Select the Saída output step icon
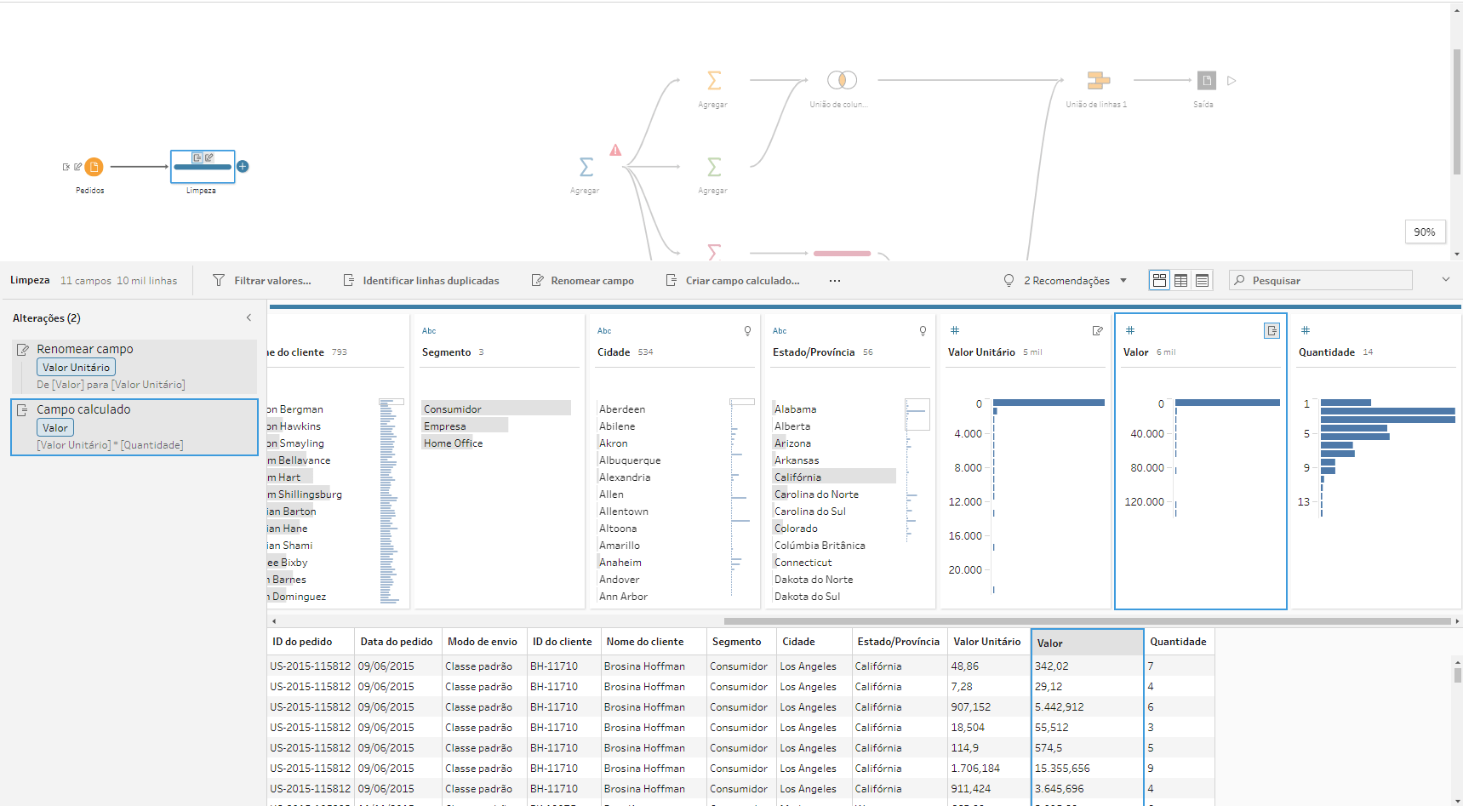The image size is (1463, 806). [x=1206, y=80]
